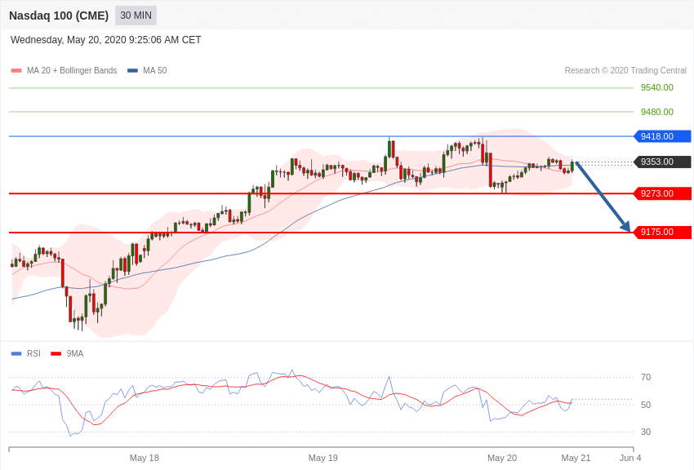Click the RSI 70 axis value
This screenshot has height=470, width=694.
(646, 377)
